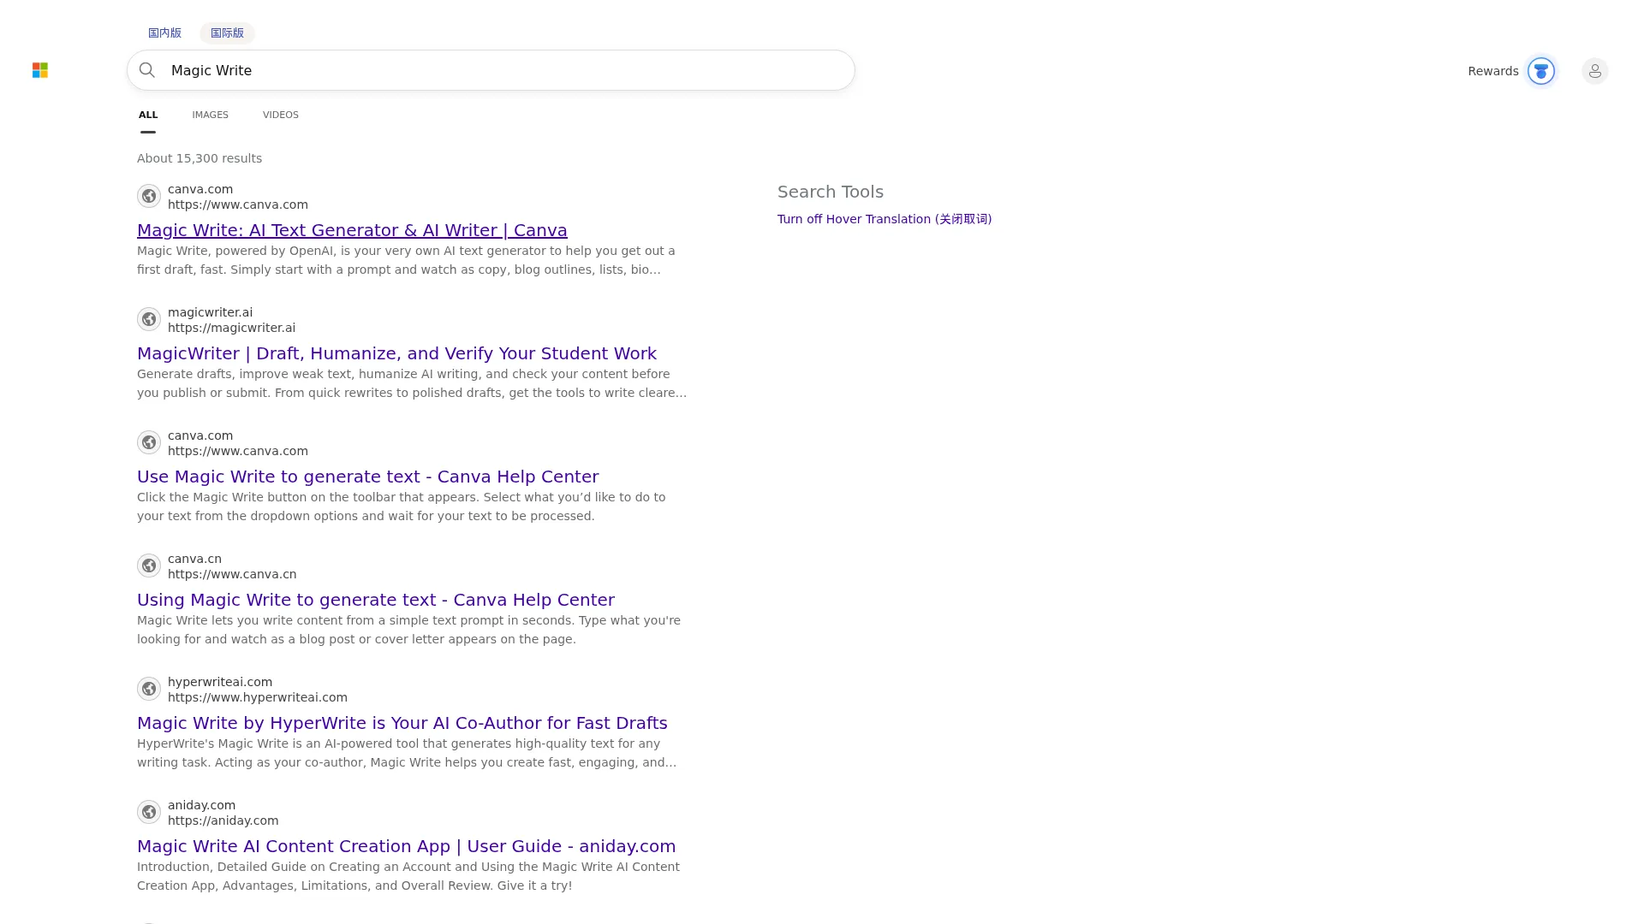Click snippet starting 'Click the Magic Write button'
1644x924 pixels.
[x=401, y=506]
